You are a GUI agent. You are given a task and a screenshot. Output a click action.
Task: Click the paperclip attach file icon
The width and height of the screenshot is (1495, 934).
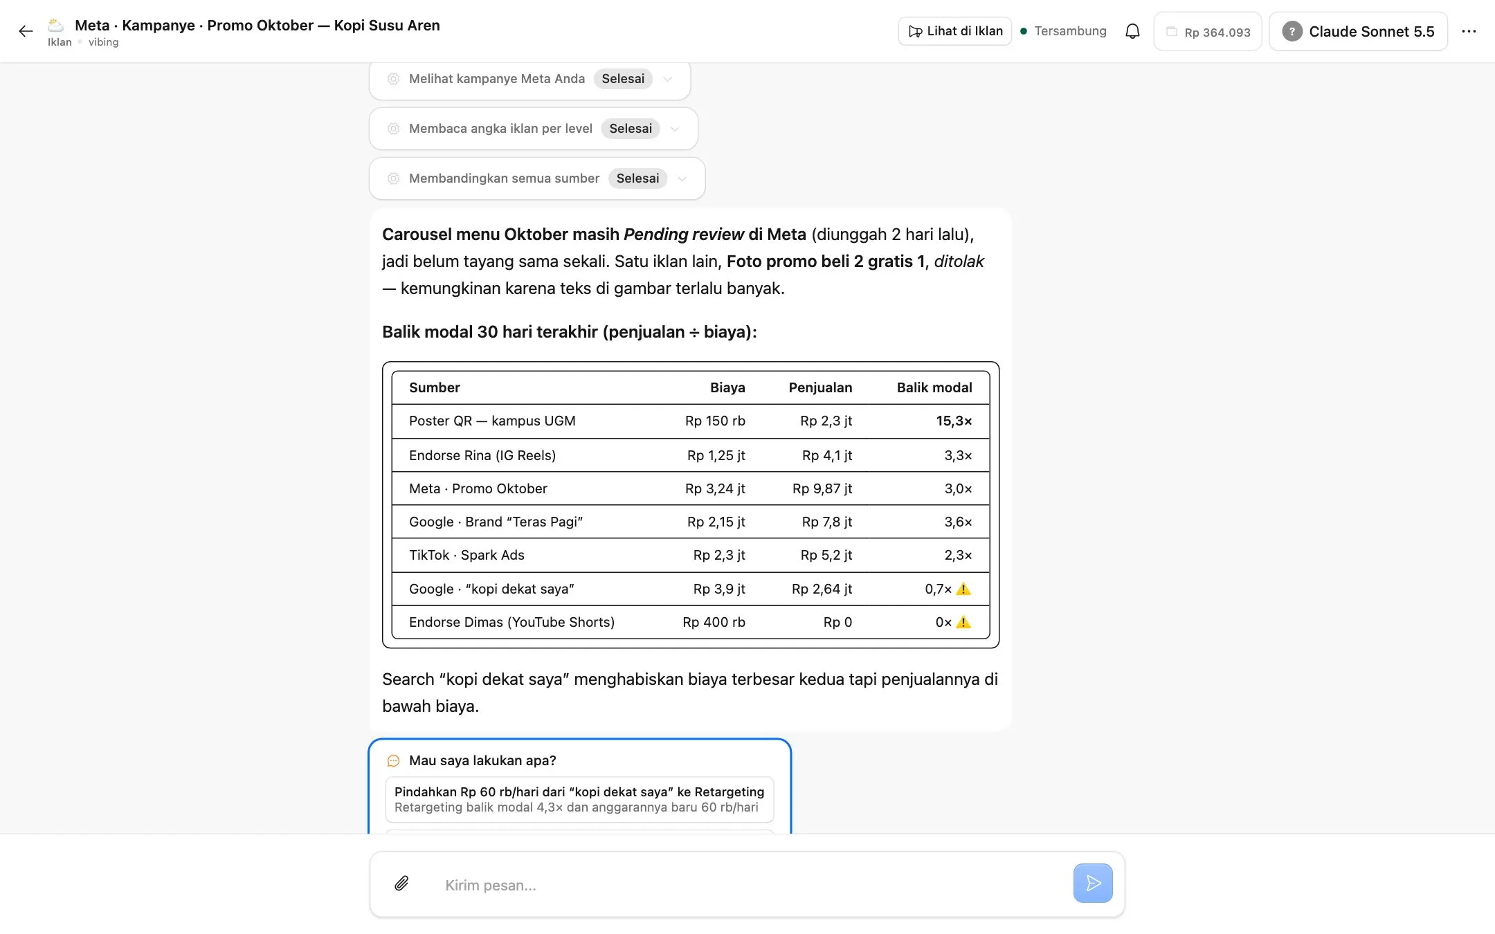click(x=401, y=883)
